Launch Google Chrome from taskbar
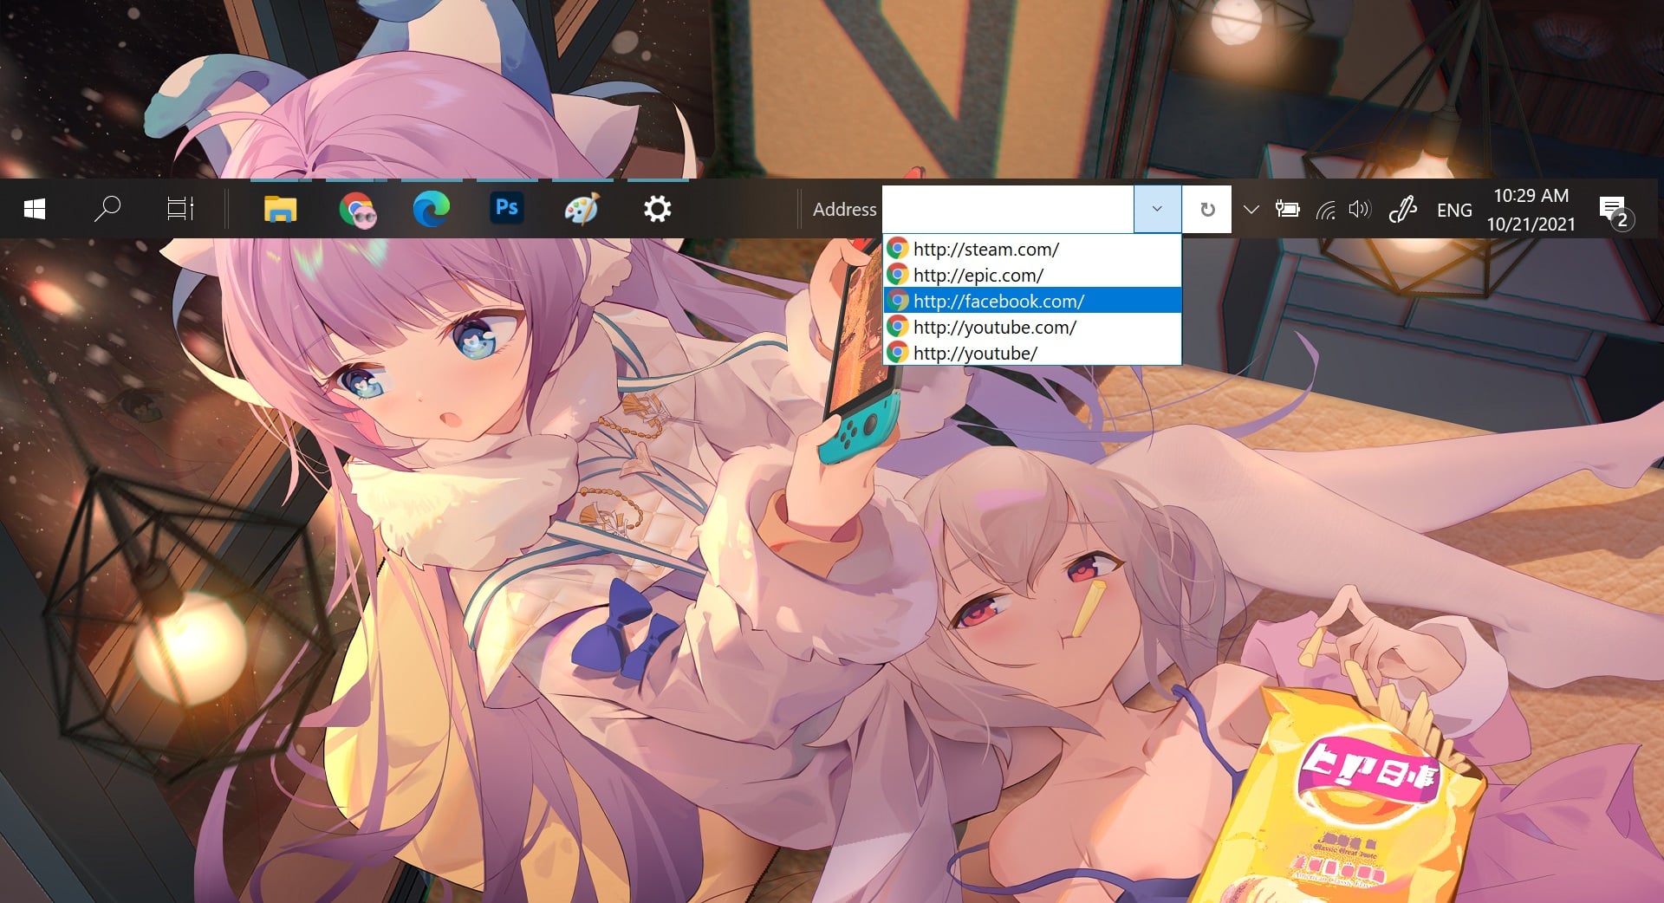This screenshot has height=903, width=1664. (356, 209)
